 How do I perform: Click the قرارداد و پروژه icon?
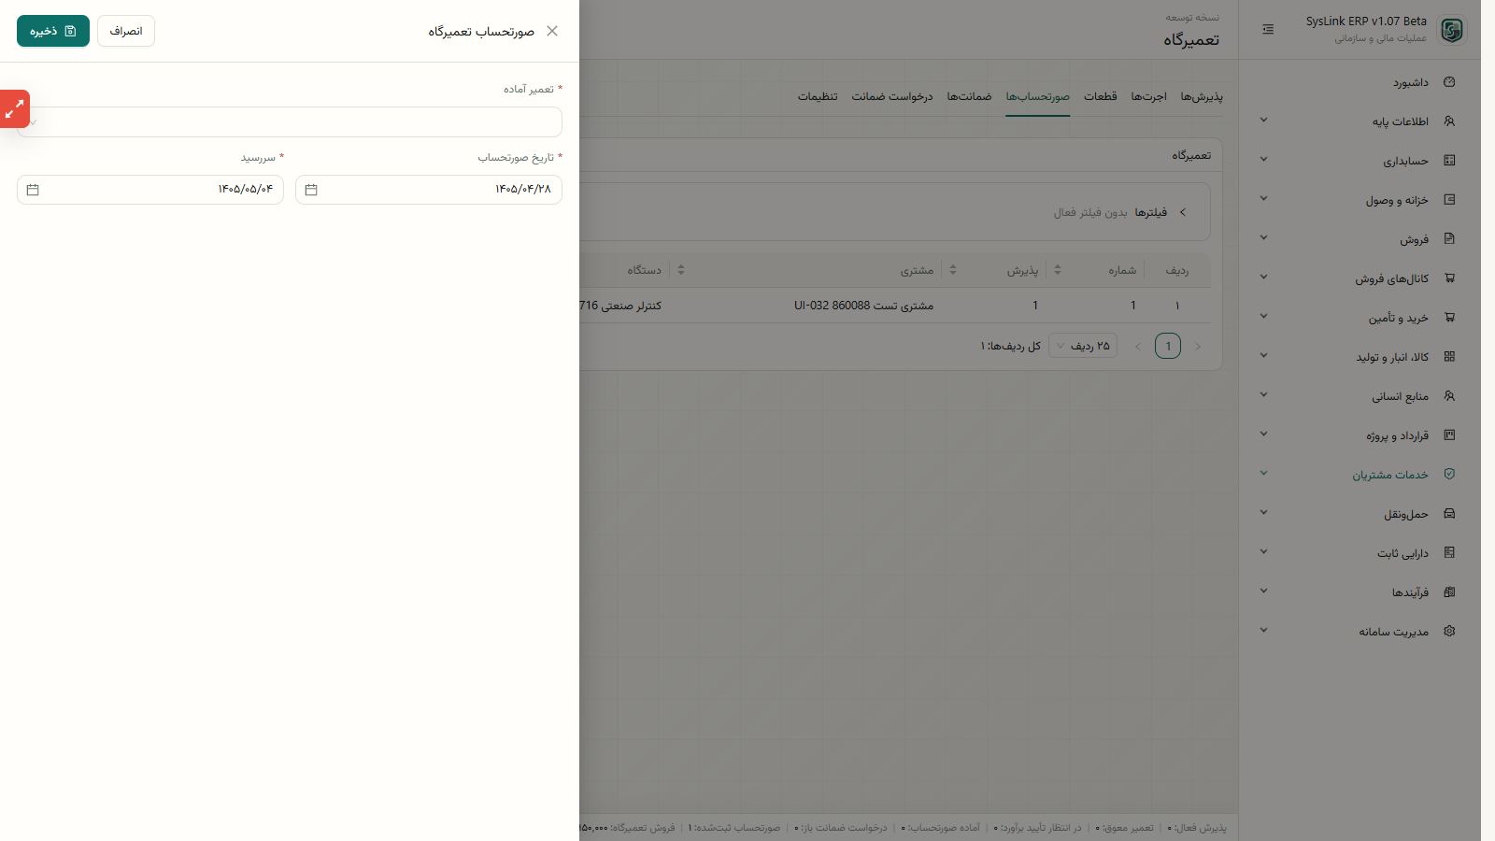(1449, 435)
